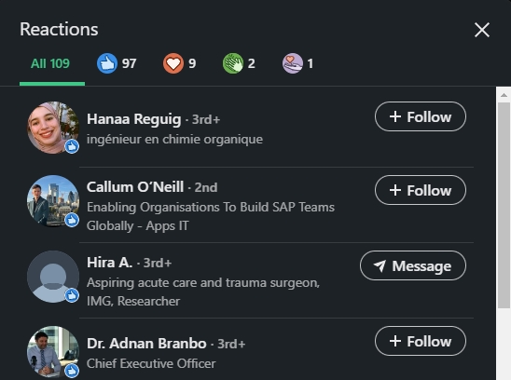Screen dimensions: 511x380
Task: Open Dr. Adnan Branbo name link
Action: click(x=146, y=343)
